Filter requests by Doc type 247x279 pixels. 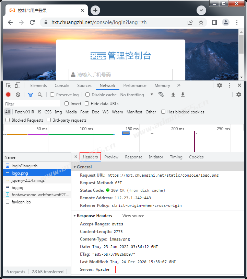95,112
